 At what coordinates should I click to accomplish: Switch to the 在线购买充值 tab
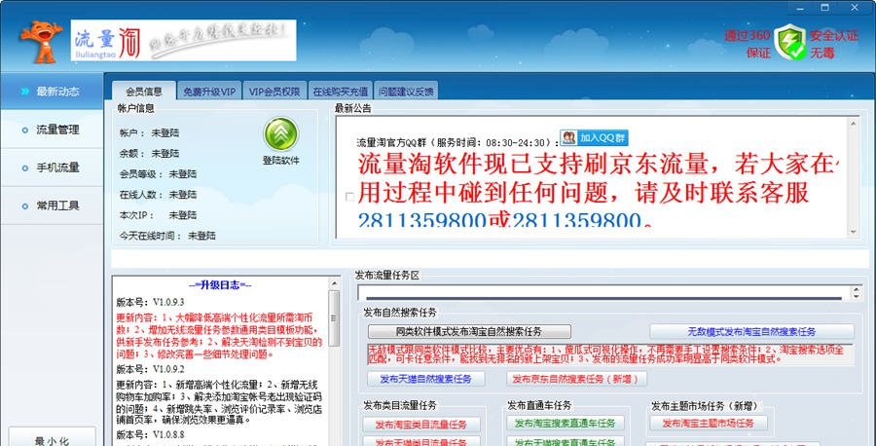[x=341, y=92]
